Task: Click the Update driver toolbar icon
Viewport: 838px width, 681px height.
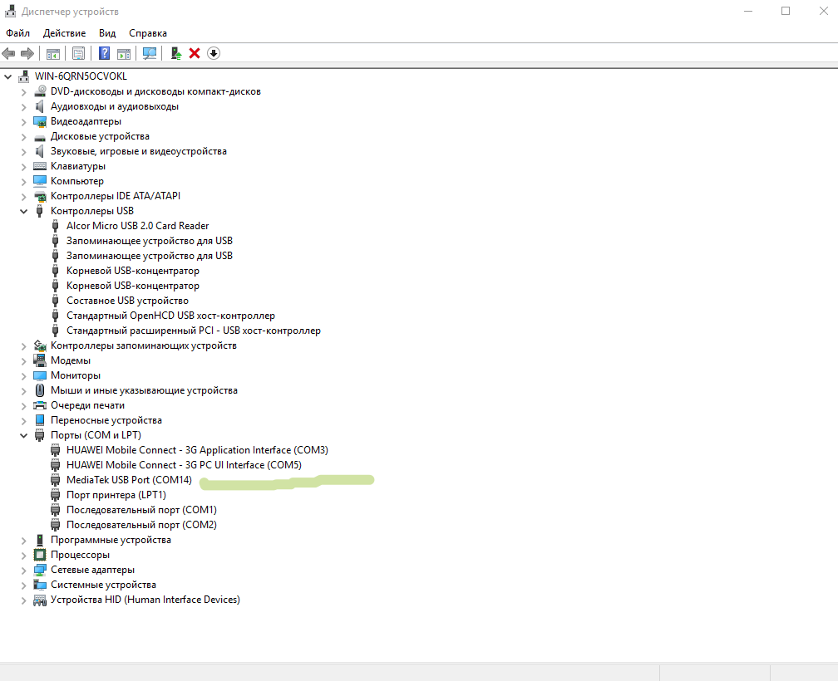Action: [x=175, y=53]
